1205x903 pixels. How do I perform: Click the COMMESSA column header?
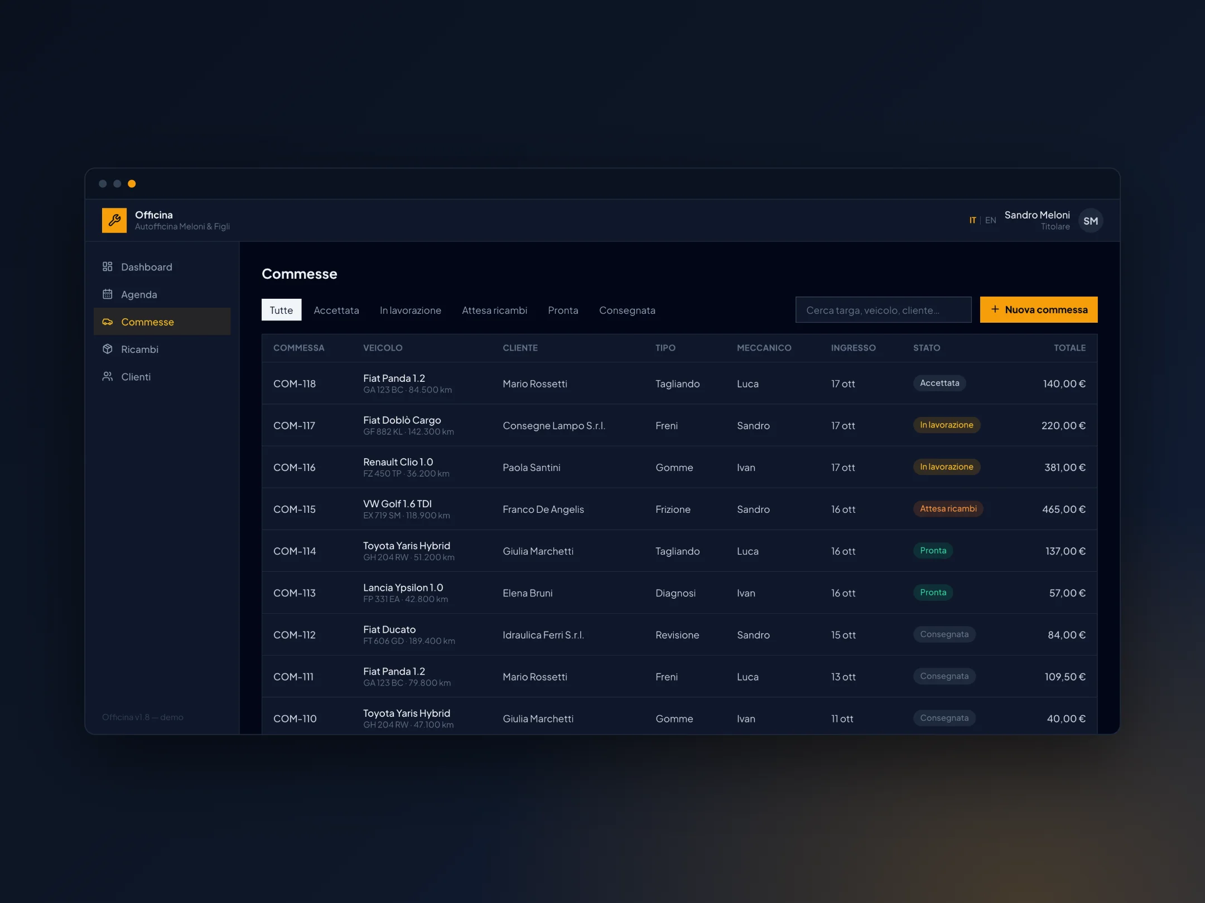(298, 348)
